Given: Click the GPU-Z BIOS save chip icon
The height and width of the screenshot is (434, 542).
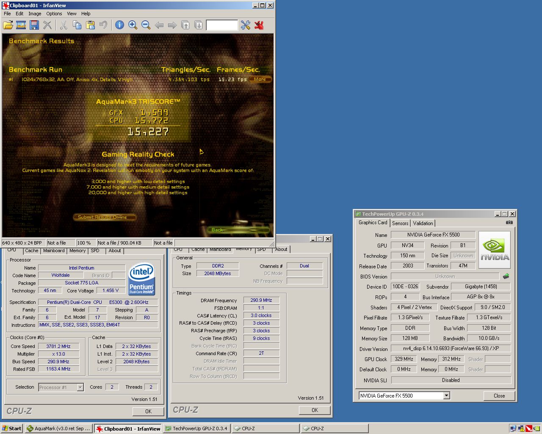Looking at the screenshot, I should tap(506, 276).
